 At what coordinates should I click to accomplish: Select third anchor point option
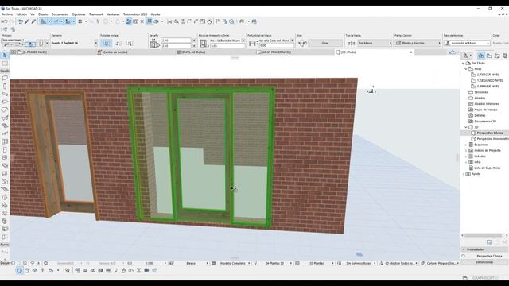coord(129,43)
